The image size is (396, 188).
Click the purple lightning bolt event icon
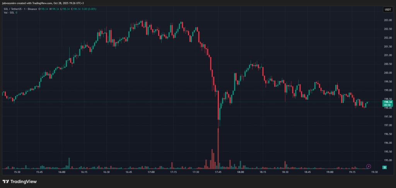click(369, 166)
